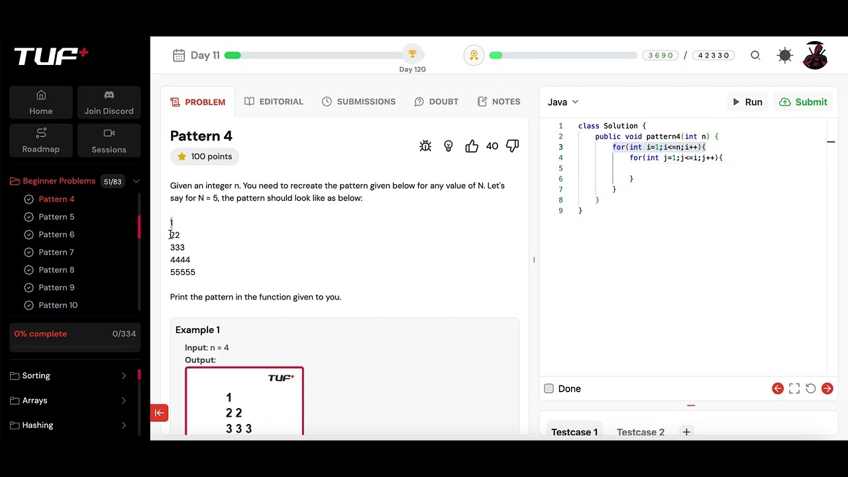Report a bug with the bug icon

425,146
